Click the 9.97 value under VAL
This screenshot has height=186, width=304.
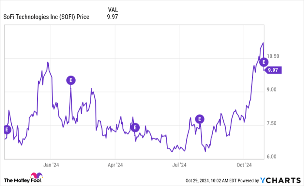click(x=112, y=17)
